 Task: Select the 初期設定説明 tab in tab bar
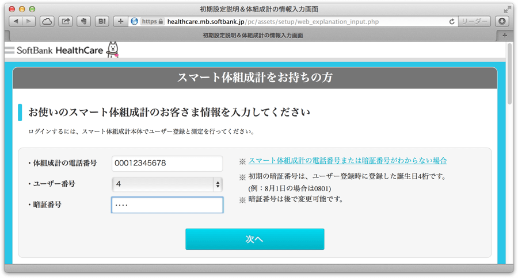coord(253,35)
